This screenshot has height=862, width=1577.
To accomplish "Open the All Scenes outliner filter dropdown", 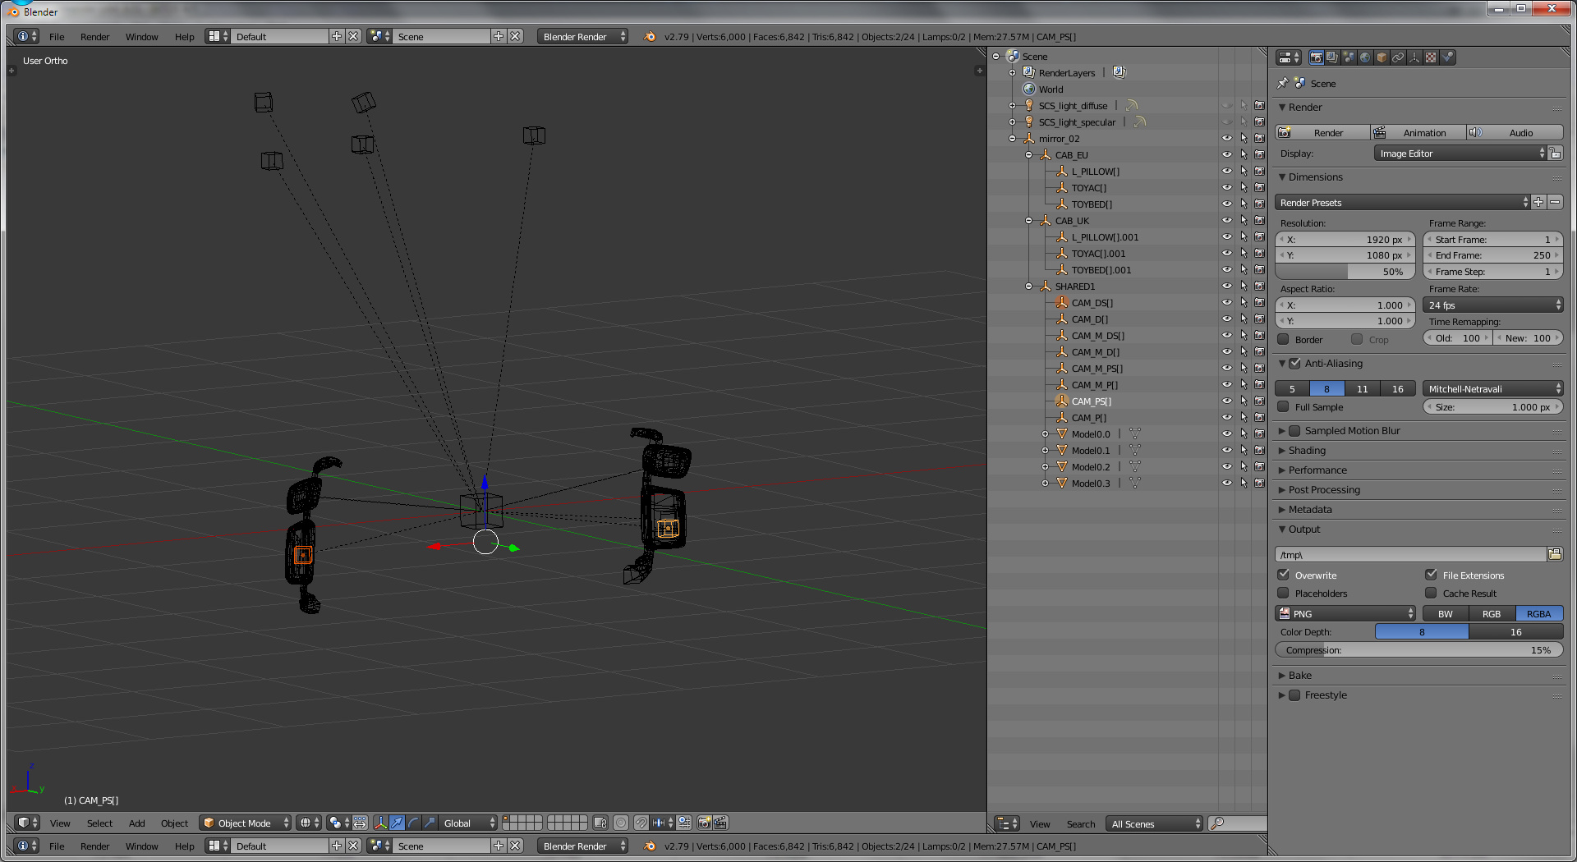I will [x=1154, y=823].
